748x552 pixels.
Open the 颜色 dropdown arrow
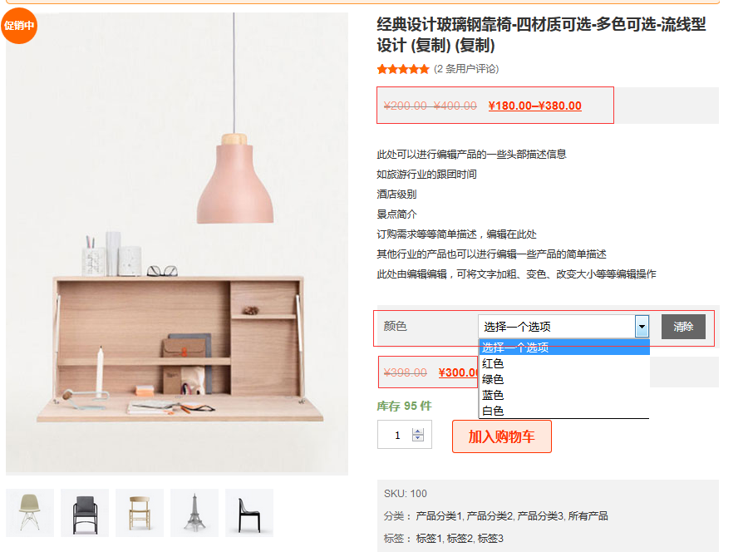click(x=641, y=326)
